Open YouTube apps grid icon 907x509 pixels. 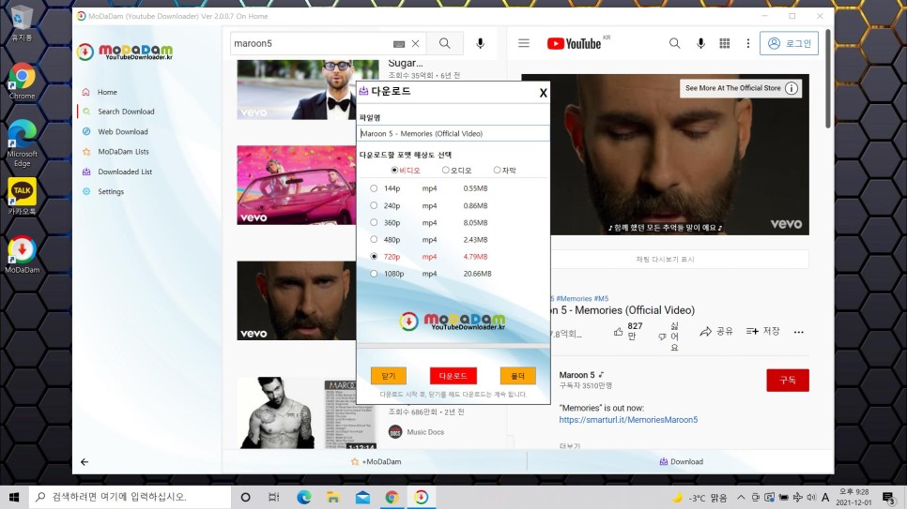click(724, 43)
